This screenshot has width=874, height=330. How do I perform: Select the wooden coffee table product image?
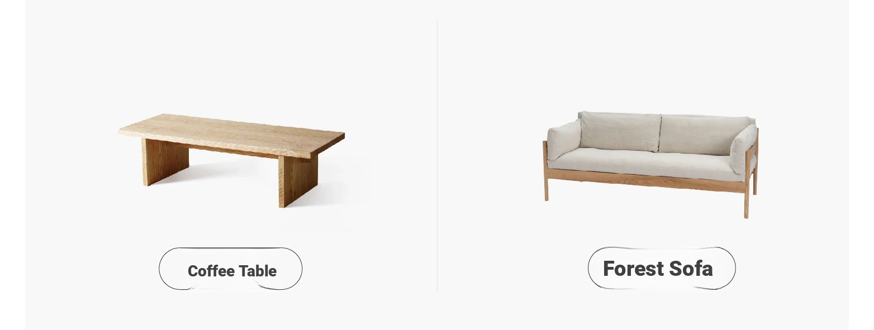231,161
